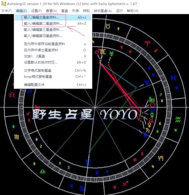Click the red Sagittarius sign glyph
The image size is (189, 195).
pyautogui.click(x=125, y=183)
